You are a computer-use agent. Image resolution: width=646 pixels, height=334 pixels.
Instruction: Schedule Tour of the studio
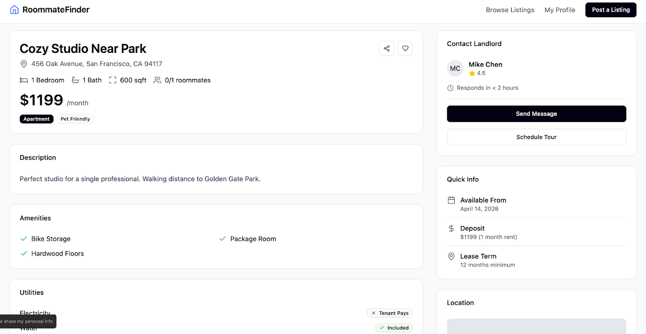pos(536,137)
